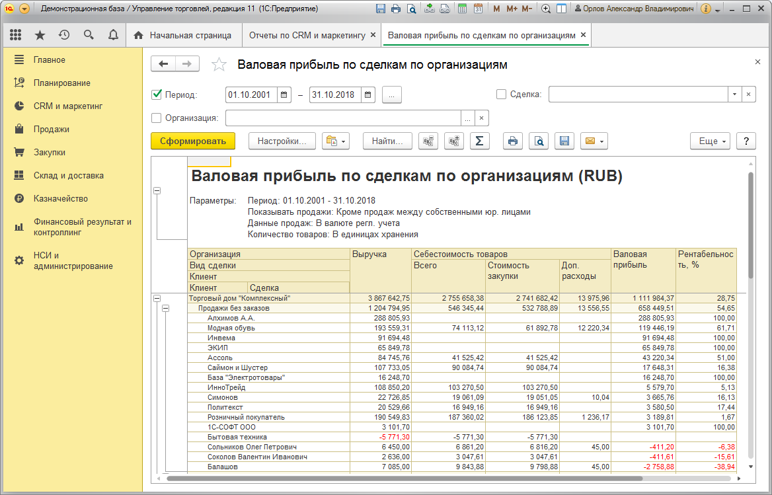Image resolution: width=772 pixels, height=495 pixels.
Task: Expand all groups icon in report toolbar
Action: pyautogui.click(x=454, y=141)
